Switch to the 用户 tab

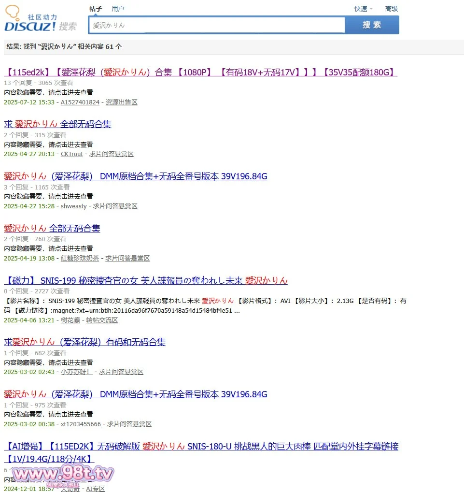[x=118, y=9]
